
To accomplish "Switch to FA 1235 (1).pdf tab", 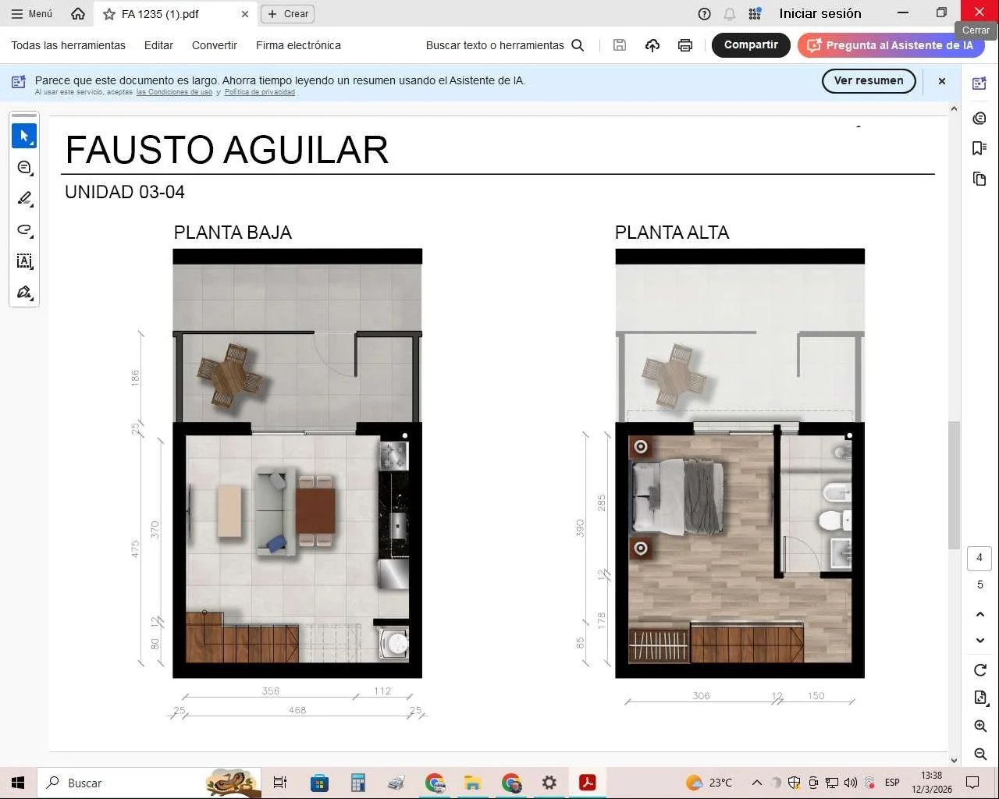I will [160, 14].
